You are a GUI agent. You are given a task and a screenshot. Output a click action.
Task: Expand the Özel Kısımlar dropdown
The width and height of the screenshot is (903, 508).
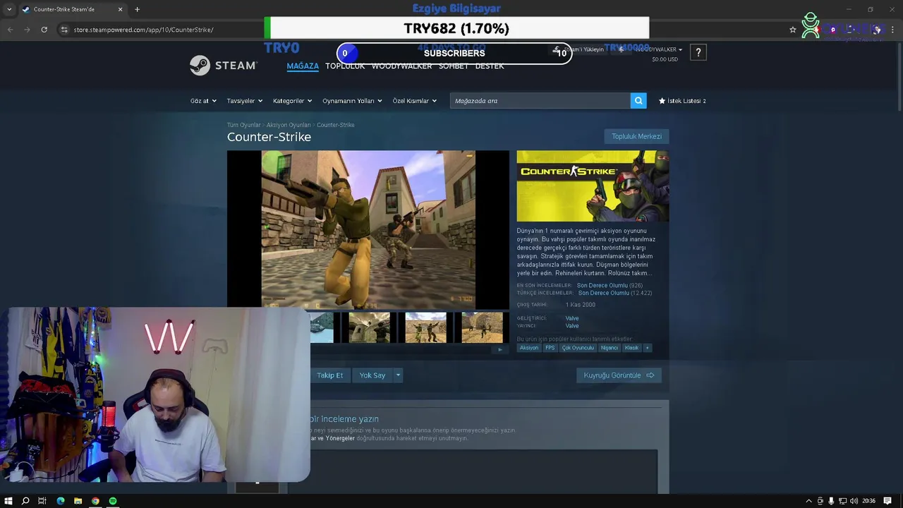click(x=414, y=101)
